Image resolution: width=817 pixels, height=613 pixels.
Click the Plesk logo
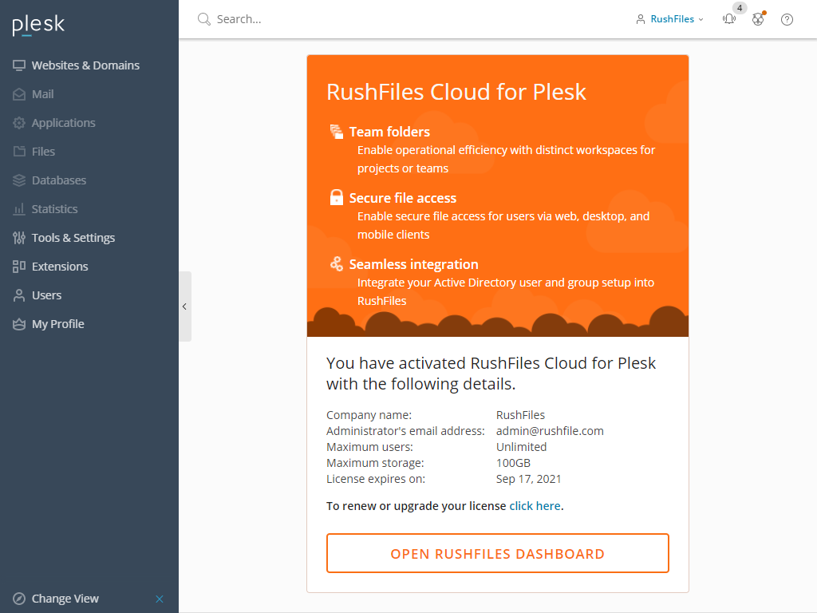[38, 25]
